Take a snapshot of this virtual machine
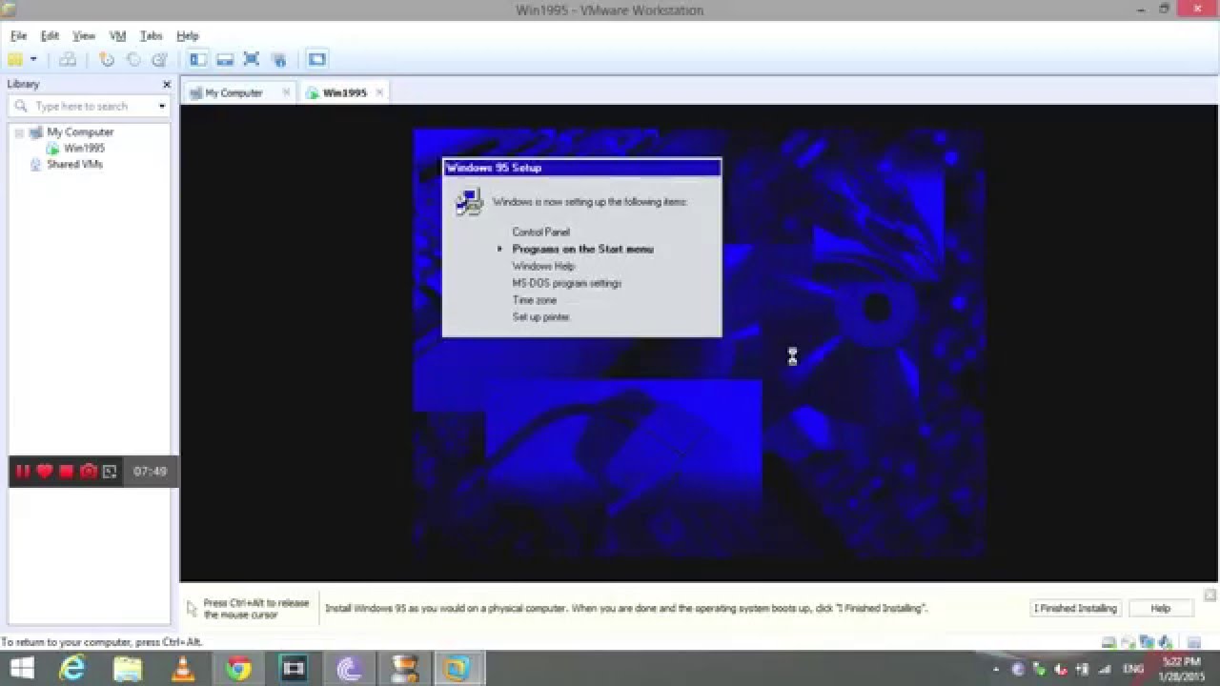Screen dimensions: 1220x686 coord(107,59)
